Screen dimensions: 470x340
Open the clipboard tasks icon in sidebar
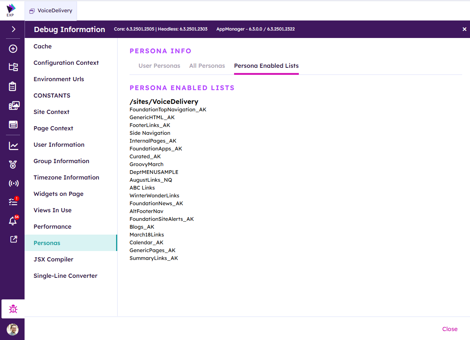[x=13, y=86]
